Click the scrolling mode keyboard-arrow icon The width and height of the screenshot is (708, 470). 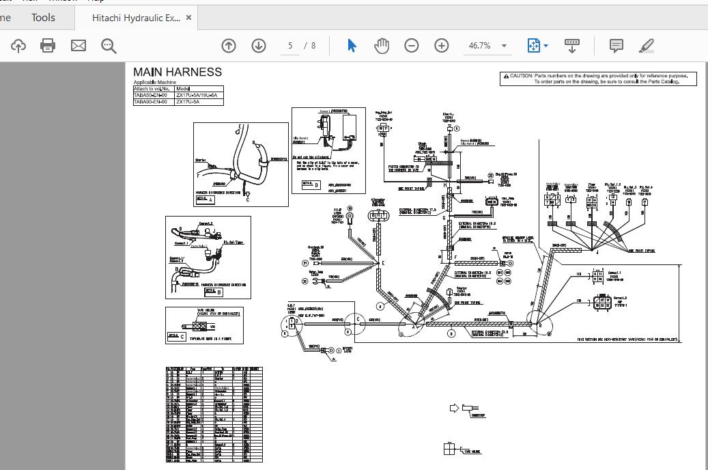(x=572, y=46)
